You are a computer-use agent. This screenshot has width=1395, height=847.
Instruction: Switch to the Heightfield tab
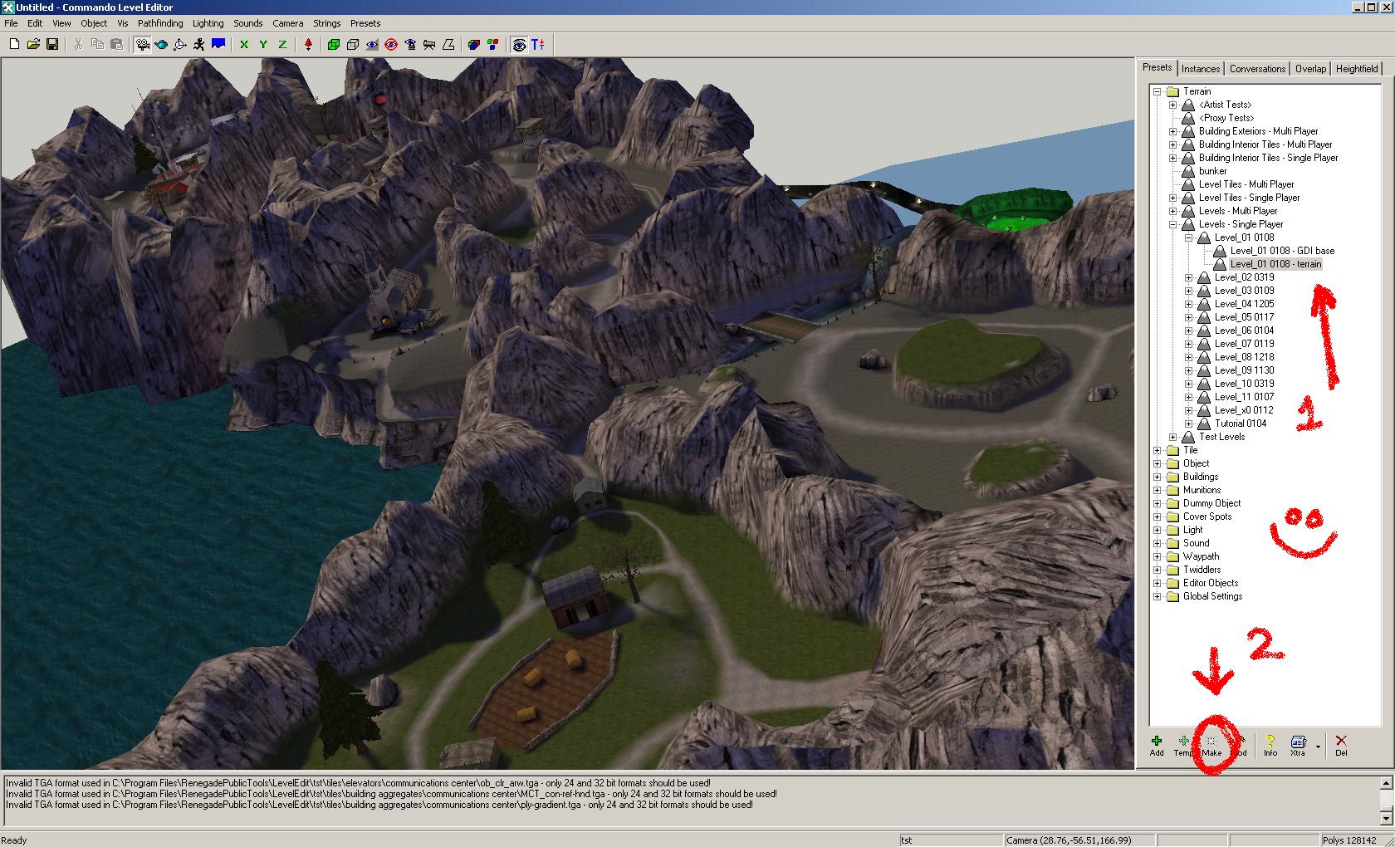click(1357, 69)
